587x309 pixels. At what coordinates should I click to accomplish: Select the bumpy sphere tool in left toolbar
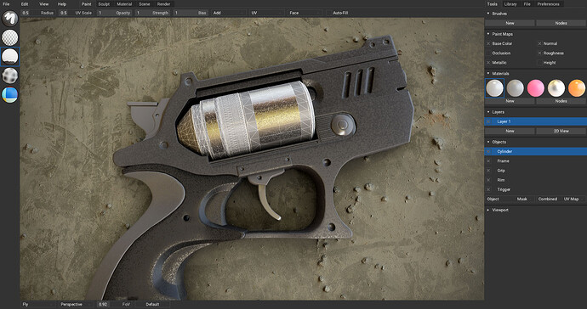click(x=9, y=76)
